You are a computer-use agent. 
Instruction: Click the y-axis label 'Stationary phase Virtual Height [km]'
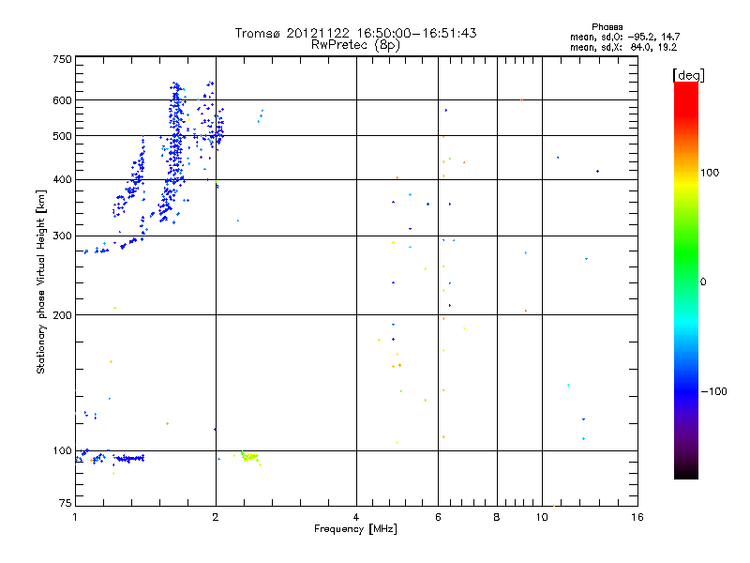(x=40, y=281)
